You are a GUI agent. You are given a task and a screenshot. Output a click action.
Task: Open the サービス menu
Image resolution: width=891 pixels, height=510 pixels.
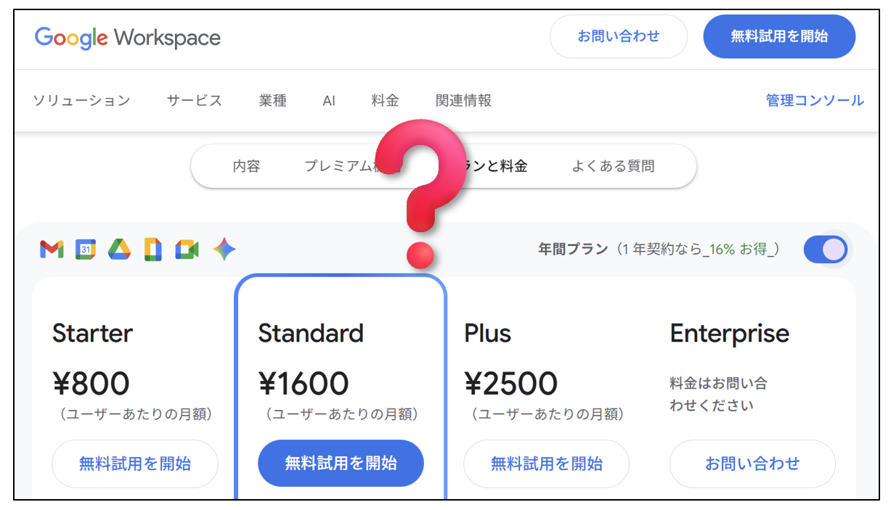point(195,101)
